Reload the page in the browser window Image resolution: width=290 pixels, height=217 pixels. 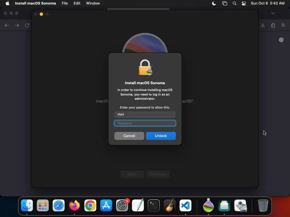click(x=27, y=25)
